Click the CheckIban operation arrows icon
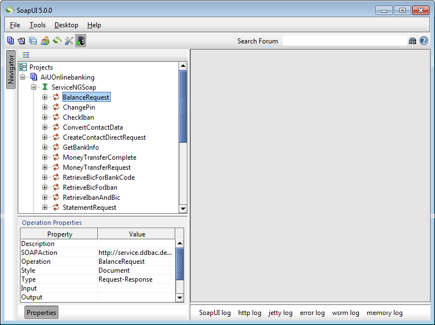The height and width of the screenshot is (325, 435). (x=56, y=117)
